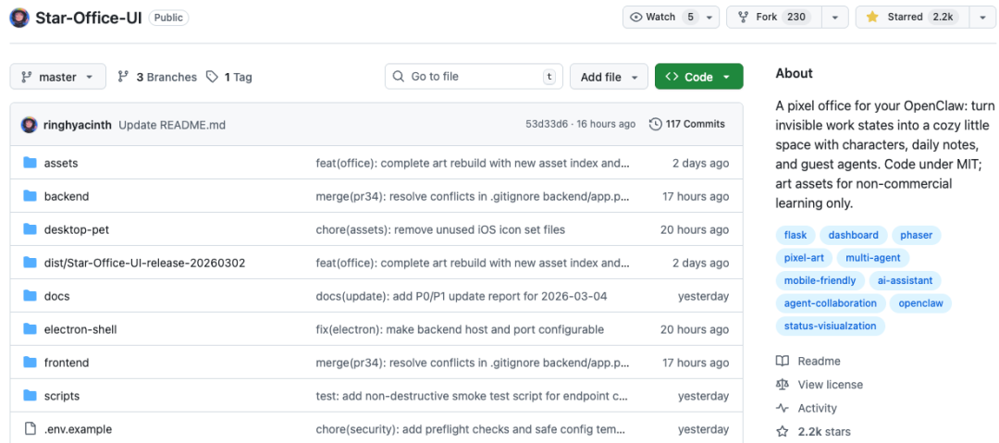
Task: Click the folder icon for electron-shell
Action: tap(30, 329)
